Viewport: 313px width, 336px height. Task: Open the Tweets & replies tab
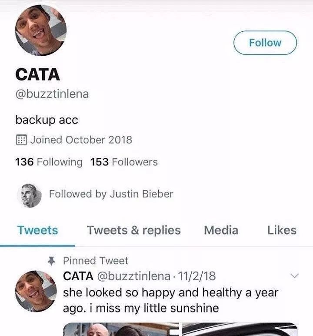tap(133, 230)
